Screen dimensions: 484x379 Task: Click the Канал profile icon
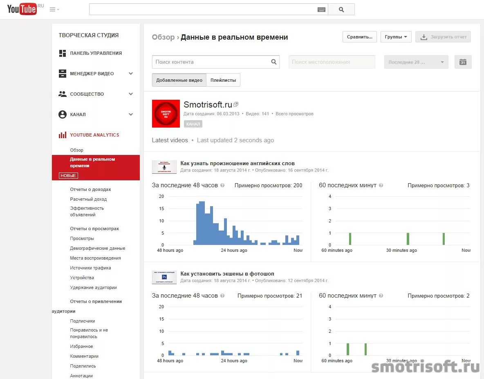(63, 114)
